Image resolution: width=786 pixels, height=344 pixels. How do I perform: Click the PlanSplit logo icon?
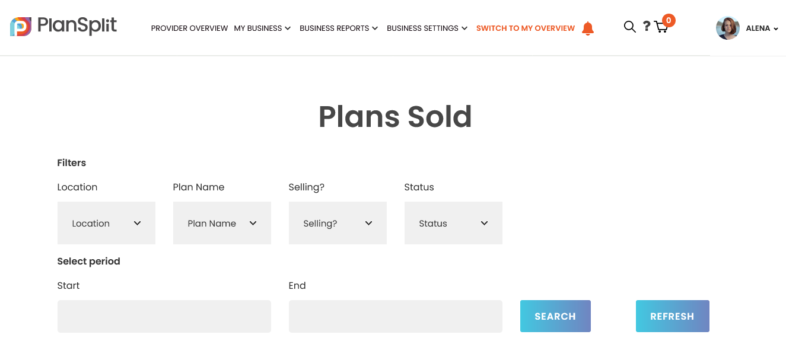[21, 27]
